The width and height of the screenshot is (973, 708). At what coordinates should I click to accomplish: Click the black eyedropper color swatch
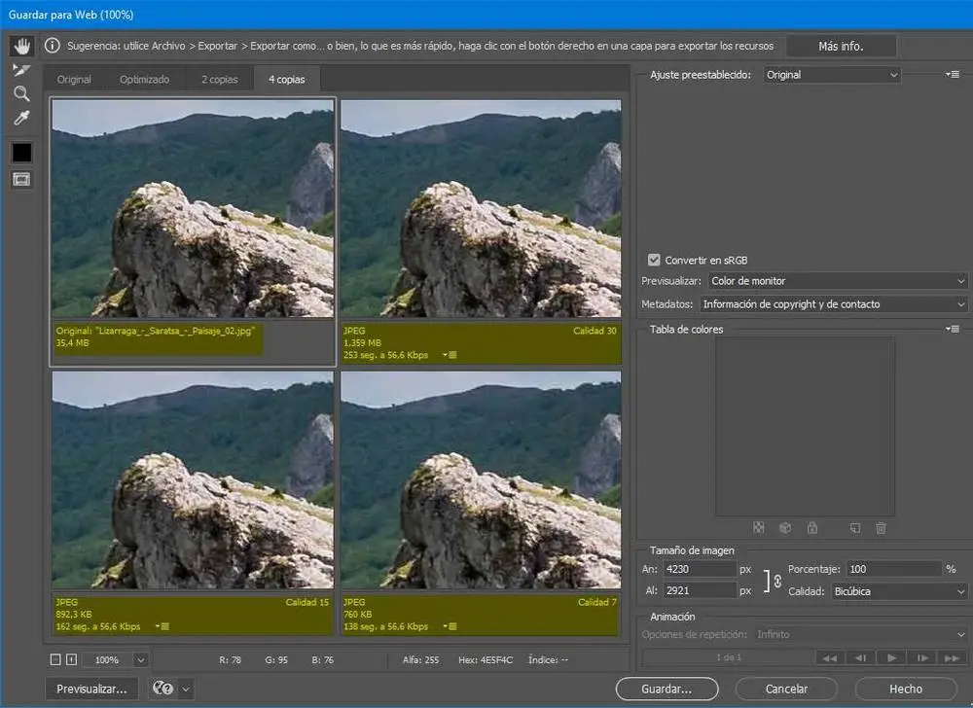(x=21, y=153)
